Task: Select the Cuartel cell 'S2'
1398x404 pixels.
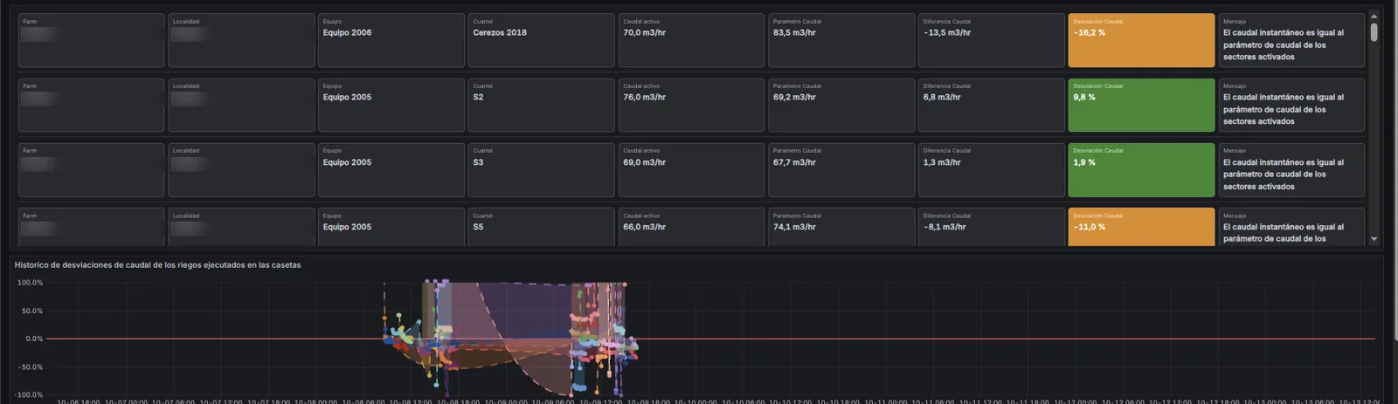Action: [541, 105]
